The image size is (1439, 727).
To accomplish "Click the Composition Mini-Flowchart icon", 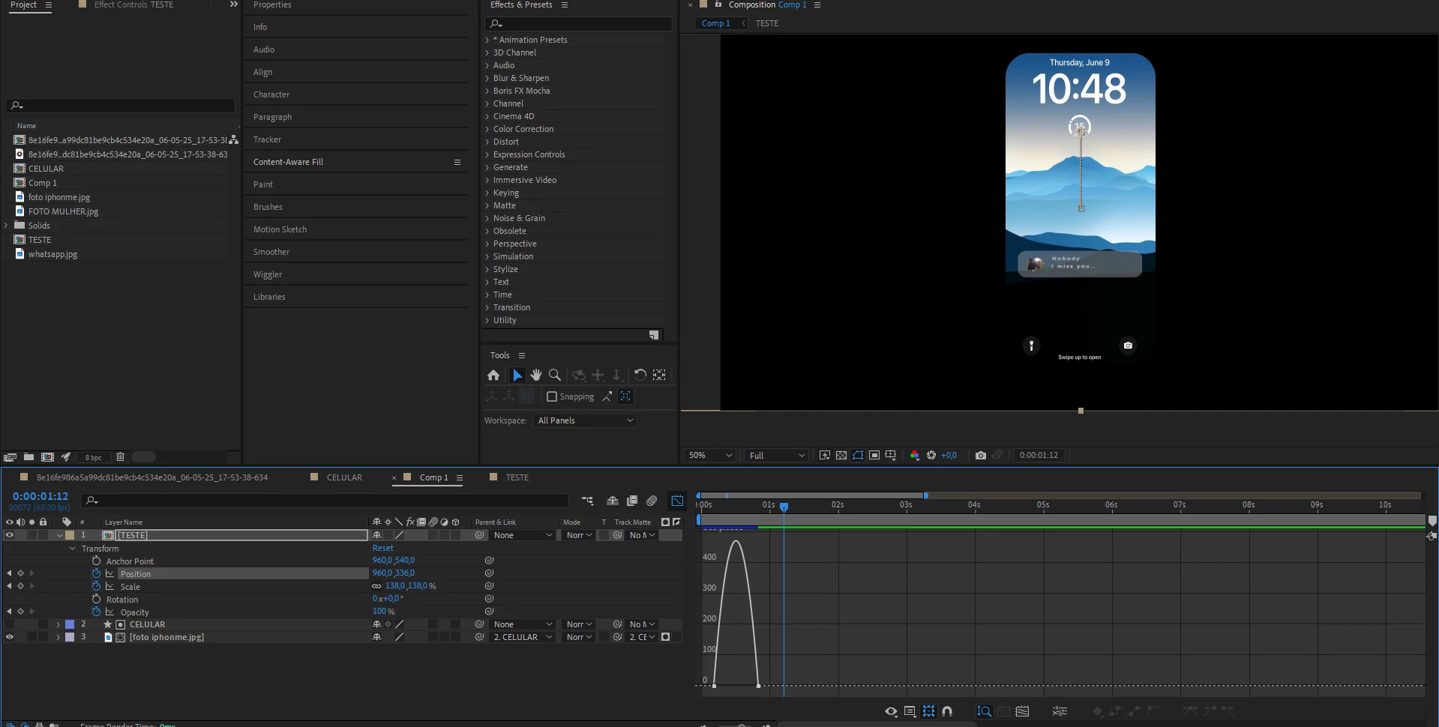I will (x=587, y=501).
